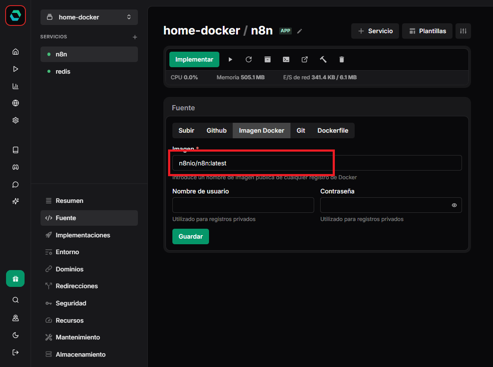Switch to the Dockerfile tab
Image resolution: width=493 pixels, height=367 pixels.
333,131
